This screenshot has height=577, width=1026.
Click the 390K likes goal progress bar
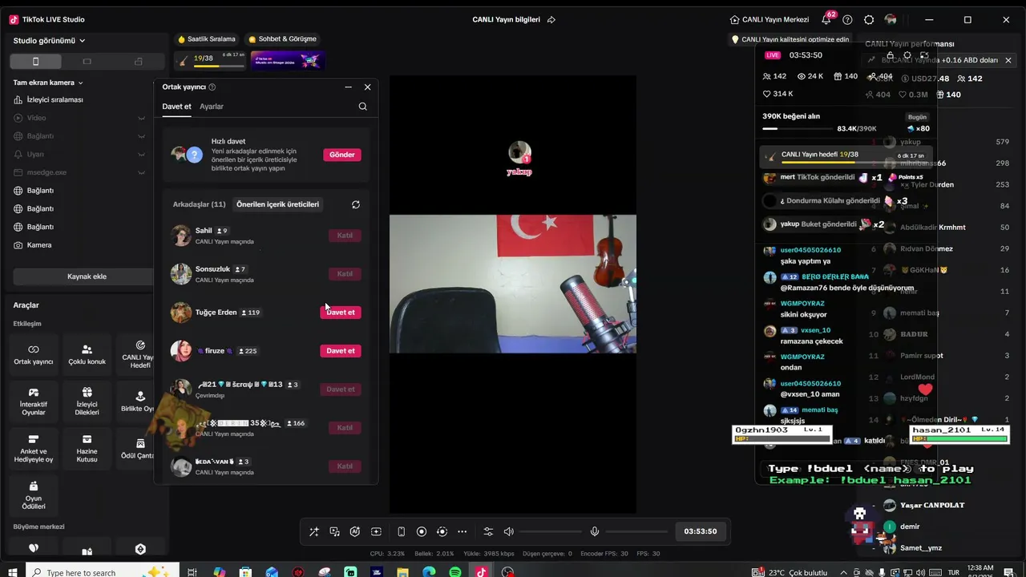798,128
